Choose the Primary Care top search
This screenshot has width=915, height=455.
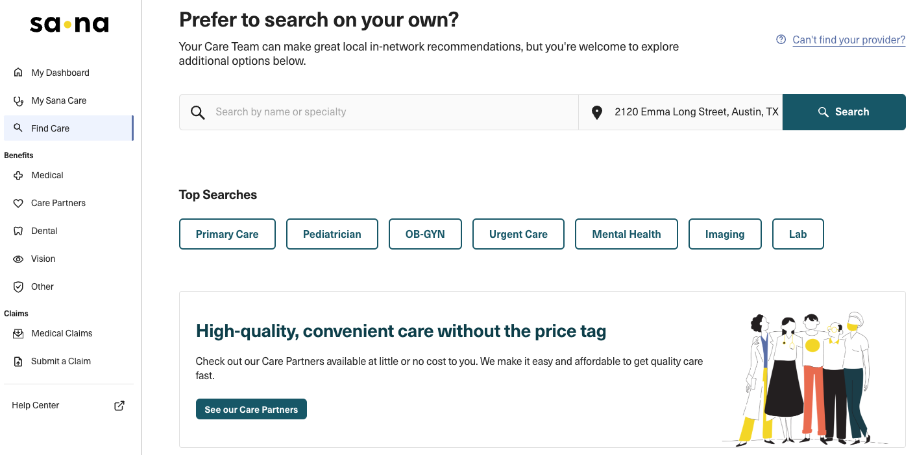click(x=227, y=234)
